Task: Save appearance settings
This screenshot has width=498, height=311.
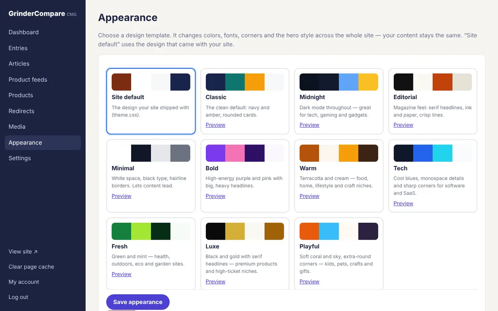Action: point(138,302)
